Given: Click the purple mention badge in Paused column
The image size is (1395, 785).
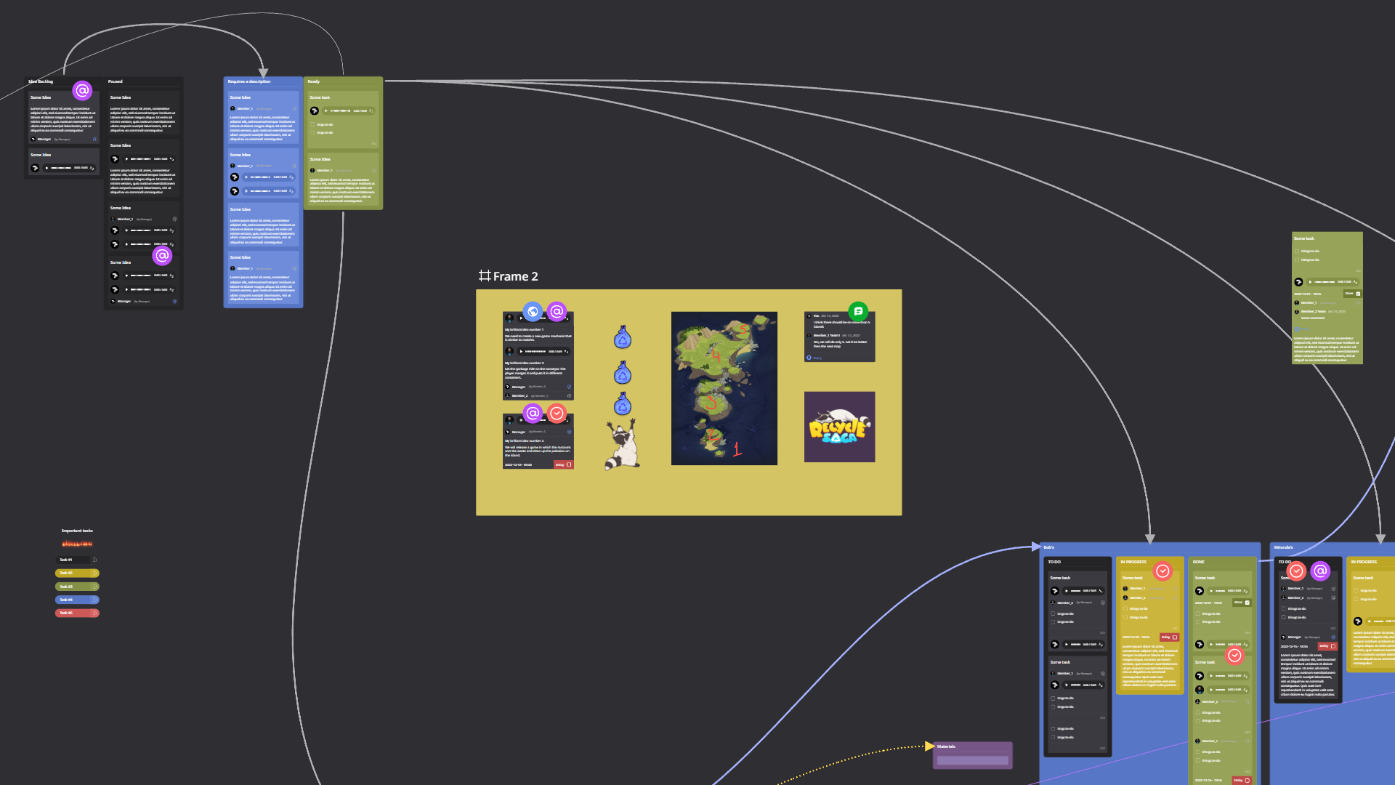Looking at the screenshot, I should tap(162, 256).
